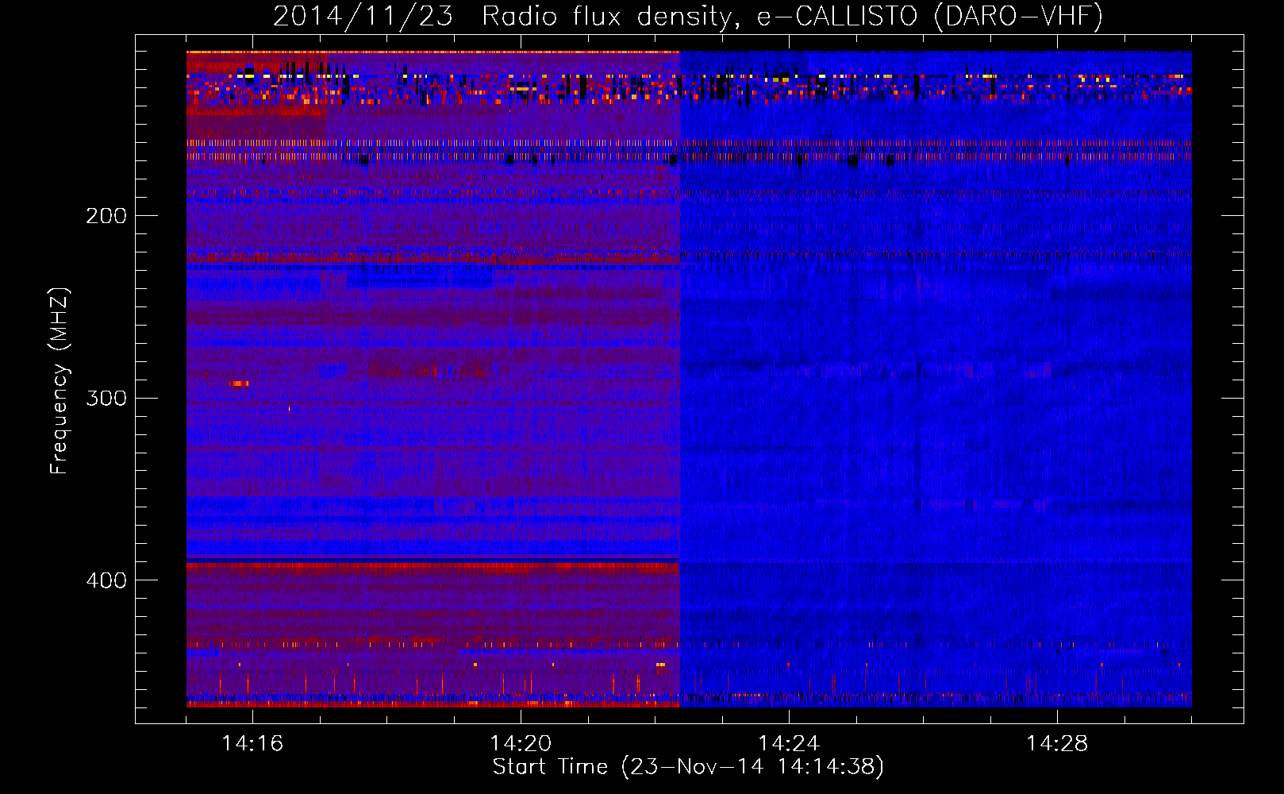Click the '14:16' time axis label
The image size is (1284, 794).
click(252, 744)
